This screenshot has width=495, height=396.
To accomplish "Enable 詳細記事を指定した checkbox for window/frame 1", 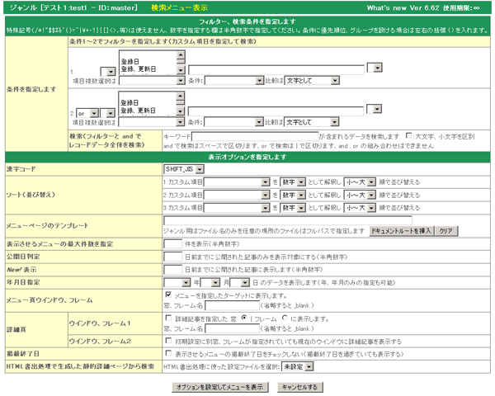I will pyautogui.click(x=168, y=318).
